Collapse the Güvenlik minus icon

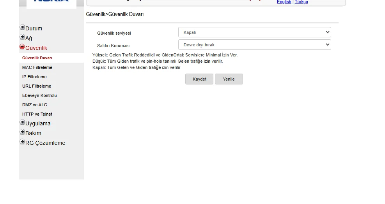pyautogui.click(x=22, y=47)
